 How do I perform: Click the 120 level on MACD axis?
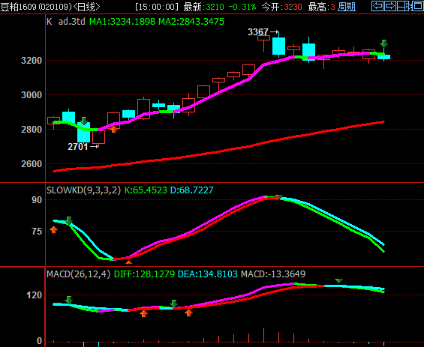[35, 295]
